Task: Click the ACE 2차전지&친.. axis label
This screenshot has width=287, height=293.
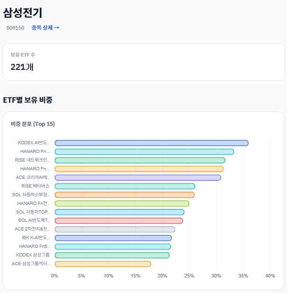Action: 32,229
